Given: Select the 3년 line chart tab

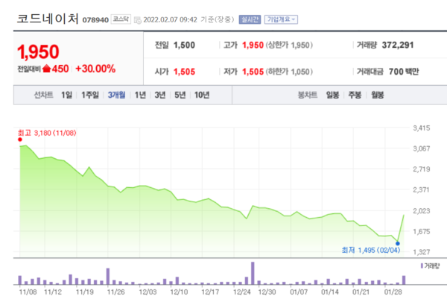Looking at the screenshot, I should [x=160, y=95].
